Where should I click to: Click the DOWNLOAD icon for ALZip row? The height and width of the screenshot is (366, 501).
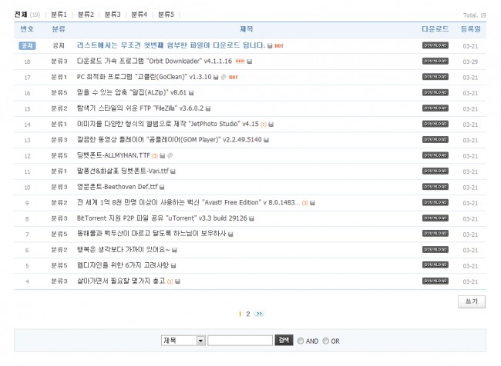[435, 92]
